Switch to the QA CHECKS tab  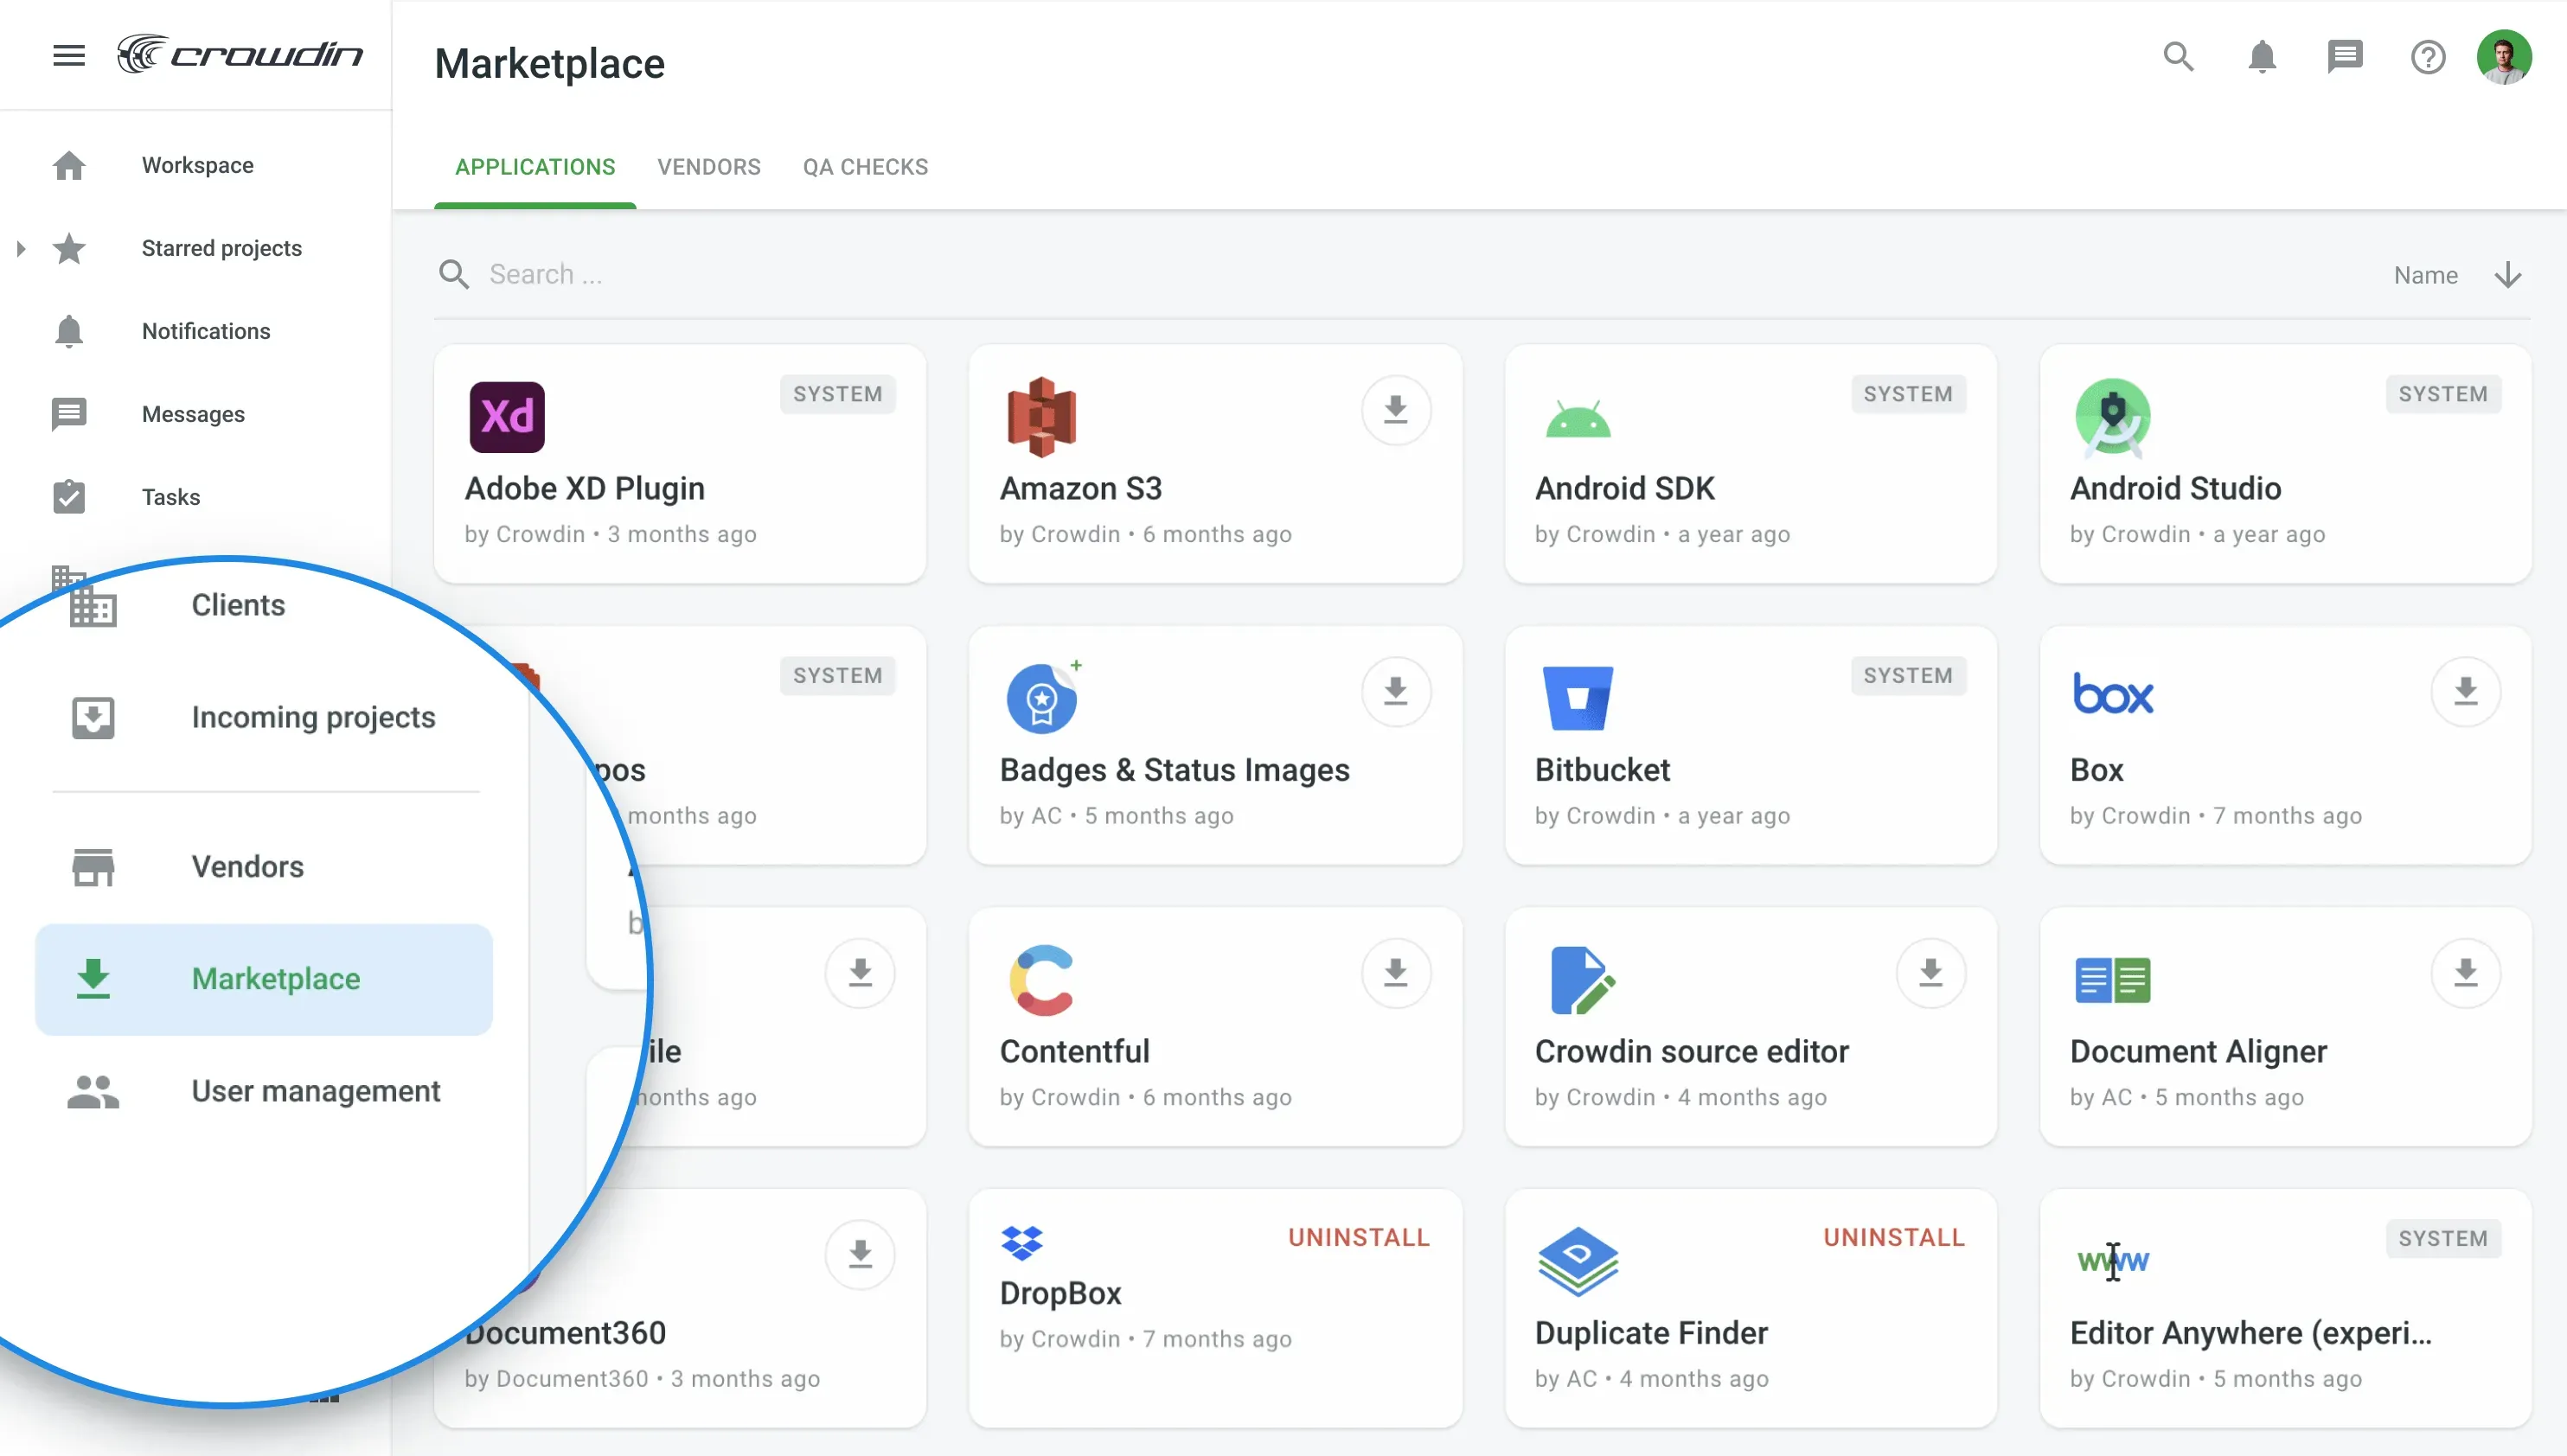(x=864, y=166)
